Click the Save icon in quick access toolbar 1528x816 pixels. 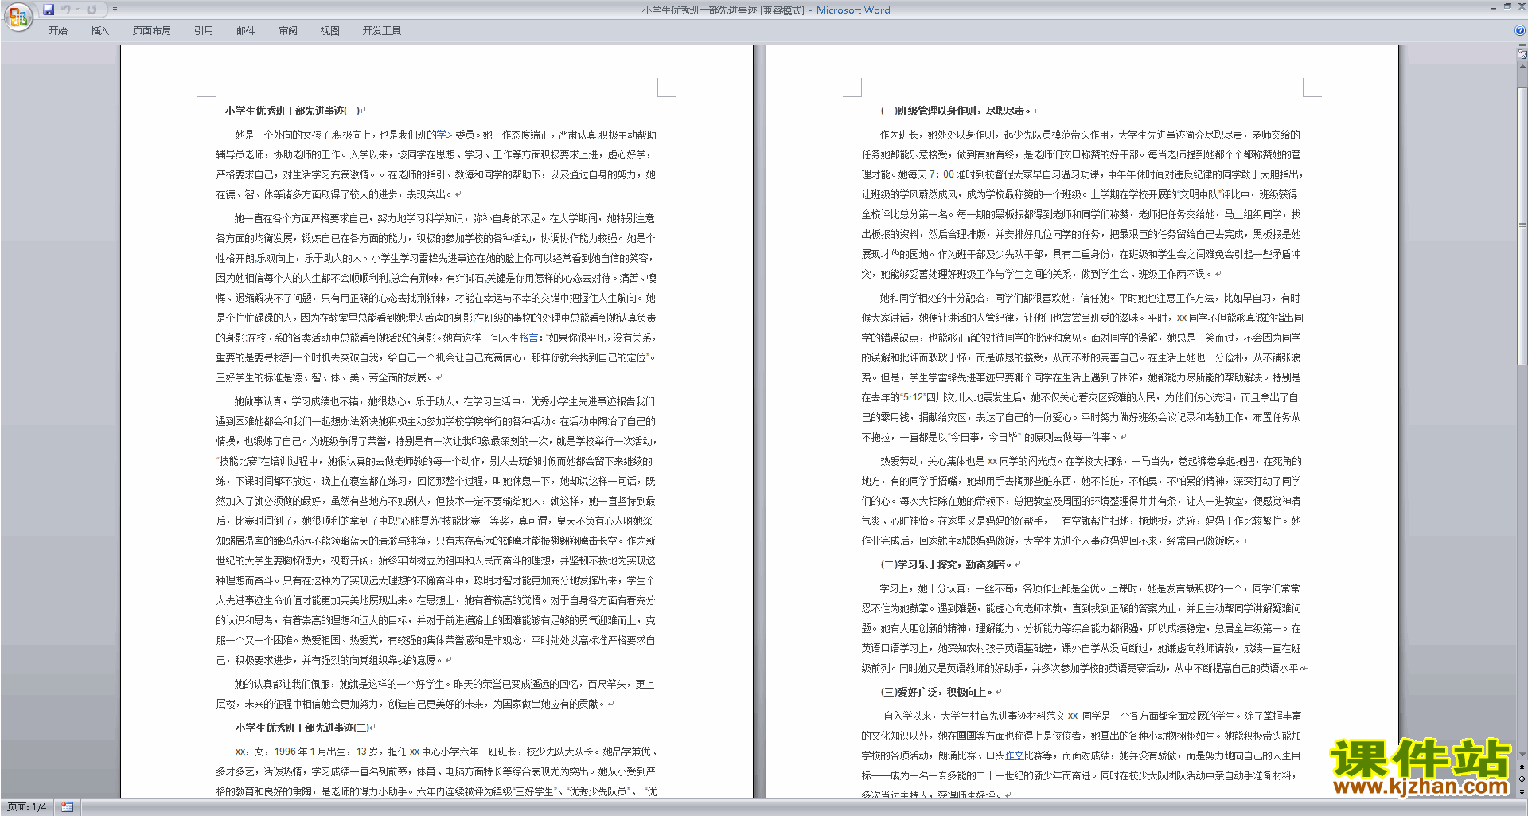pos(49,10)
